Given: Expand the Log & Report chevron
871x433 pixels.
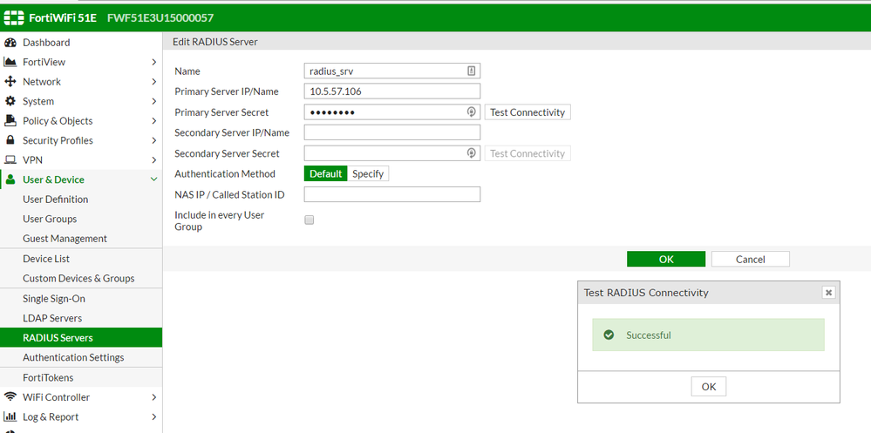Looking at the screenshot, I should pos(153,416).
